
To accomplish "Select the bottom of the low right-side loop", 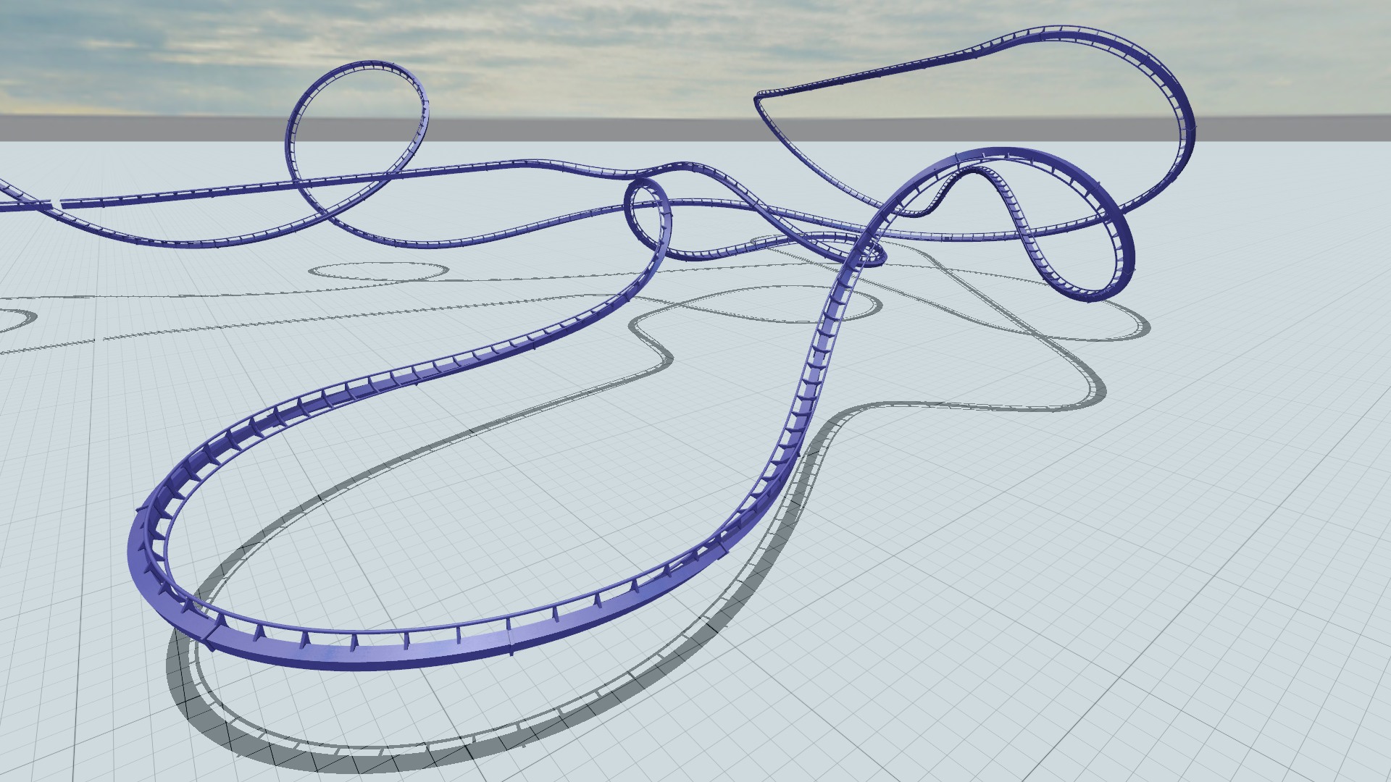I will [x=1087, y=295].
